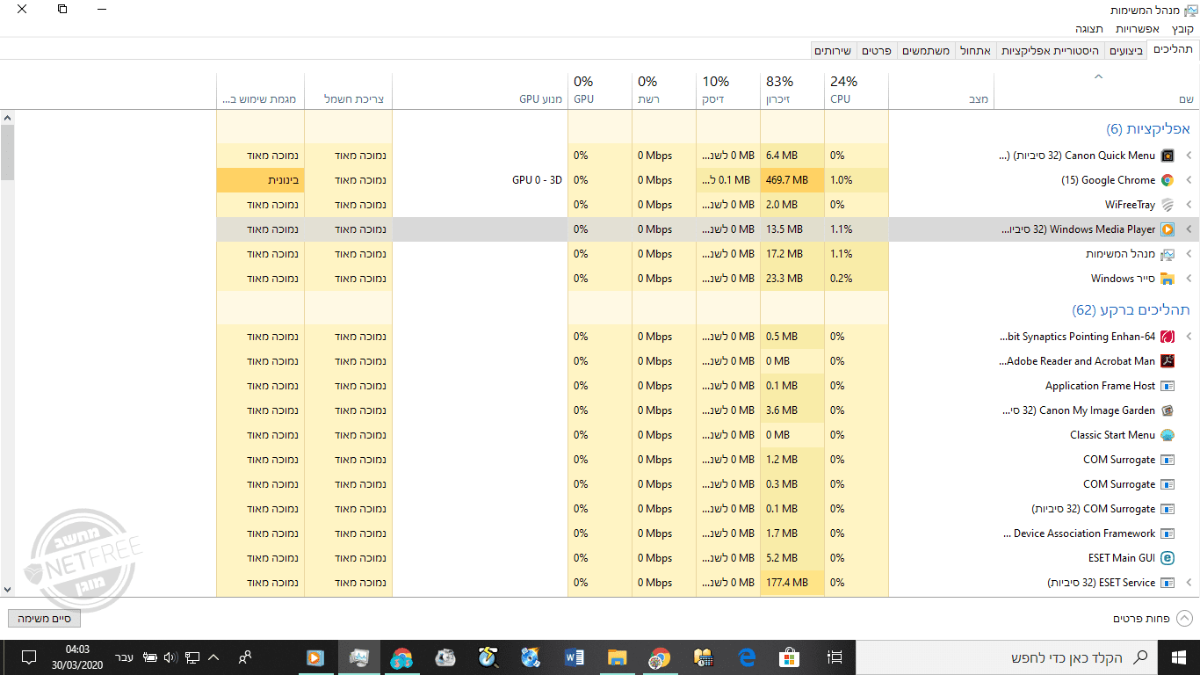Click the Classic Start Menu icon

(1167, 435)
